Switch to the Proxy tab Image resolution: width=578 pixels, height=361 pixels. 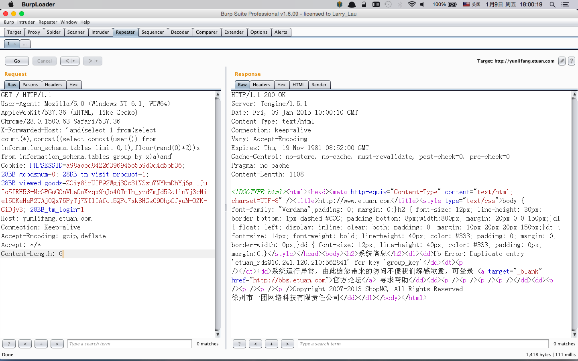point(34,32)
